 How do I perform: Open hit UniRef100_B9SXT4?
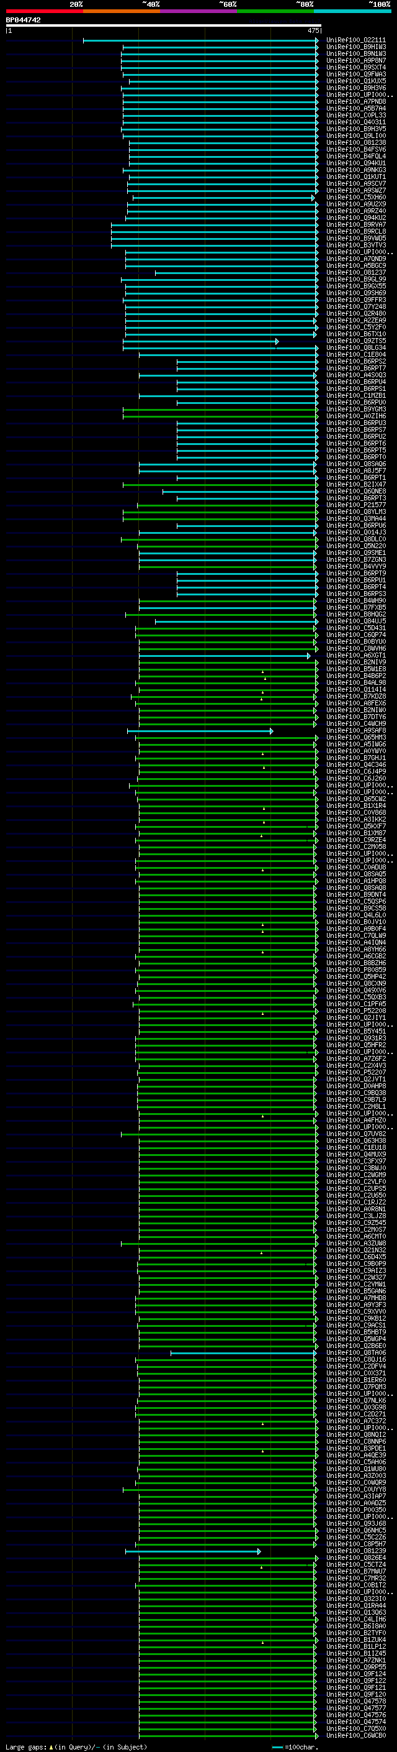(x=355, y=68)
